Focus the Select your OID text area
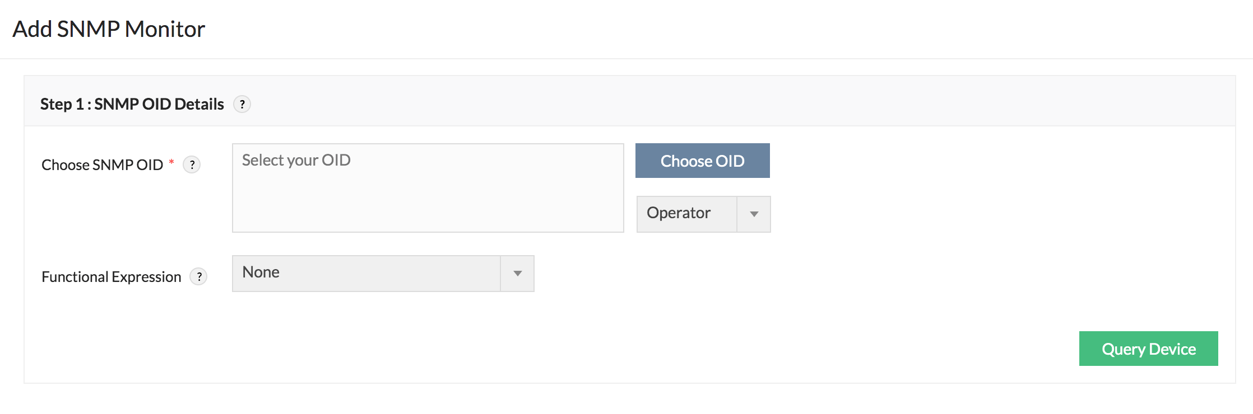 (x=428, y=187)
